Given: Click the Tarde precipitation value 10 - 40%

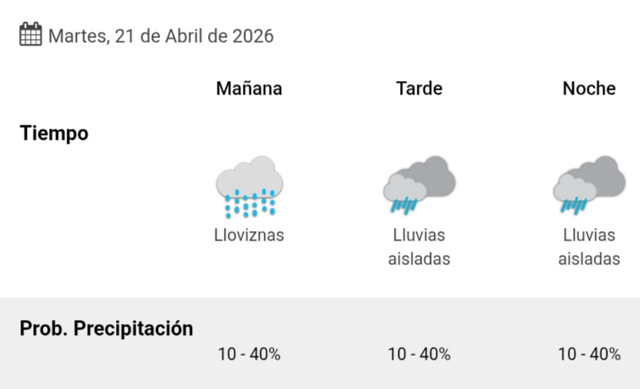Looking at the screenshot, I should [x=418, y=354].
